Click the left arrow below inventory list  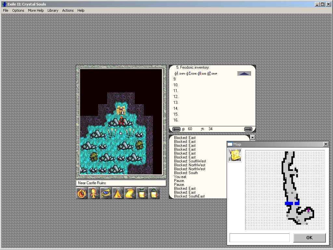coord(176,129)
